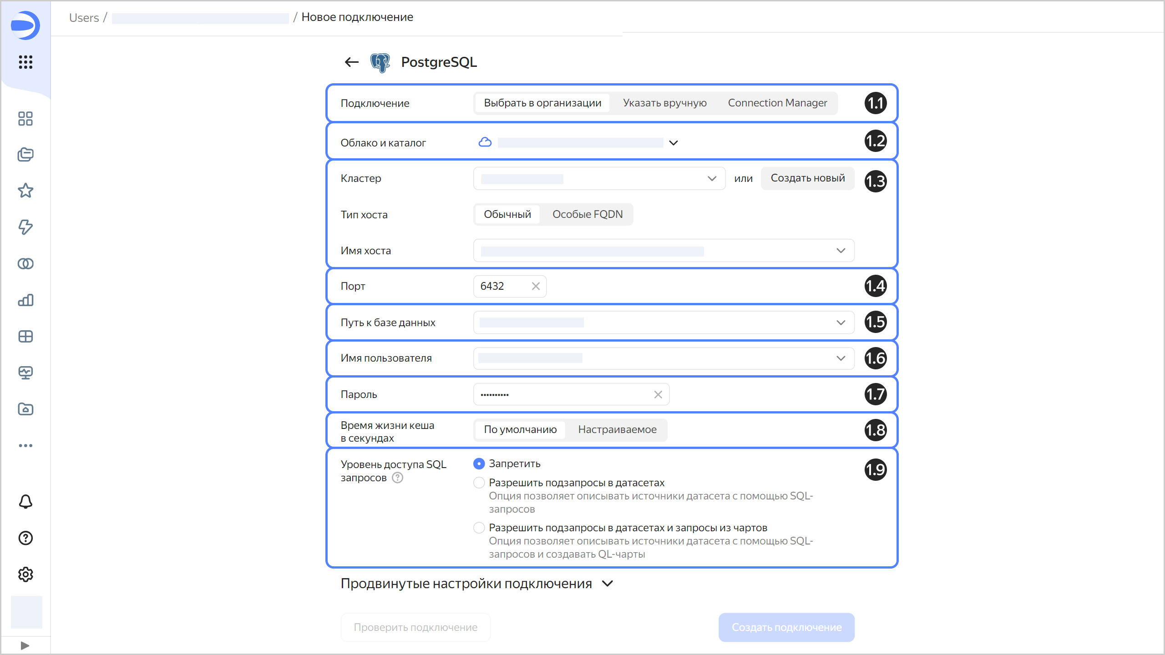Switch to Указать вручную tab
Screen dimensions: 1165x655
[x=664, y=103]
